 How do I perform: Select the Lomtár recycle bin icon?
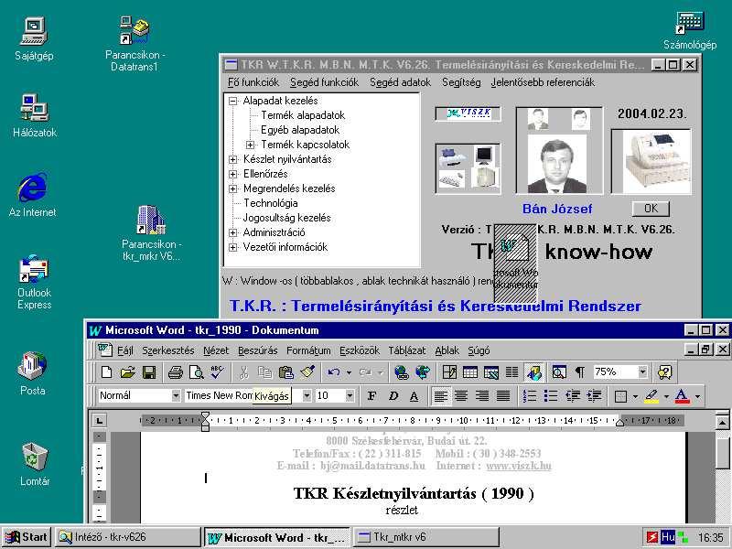[35, 464]
